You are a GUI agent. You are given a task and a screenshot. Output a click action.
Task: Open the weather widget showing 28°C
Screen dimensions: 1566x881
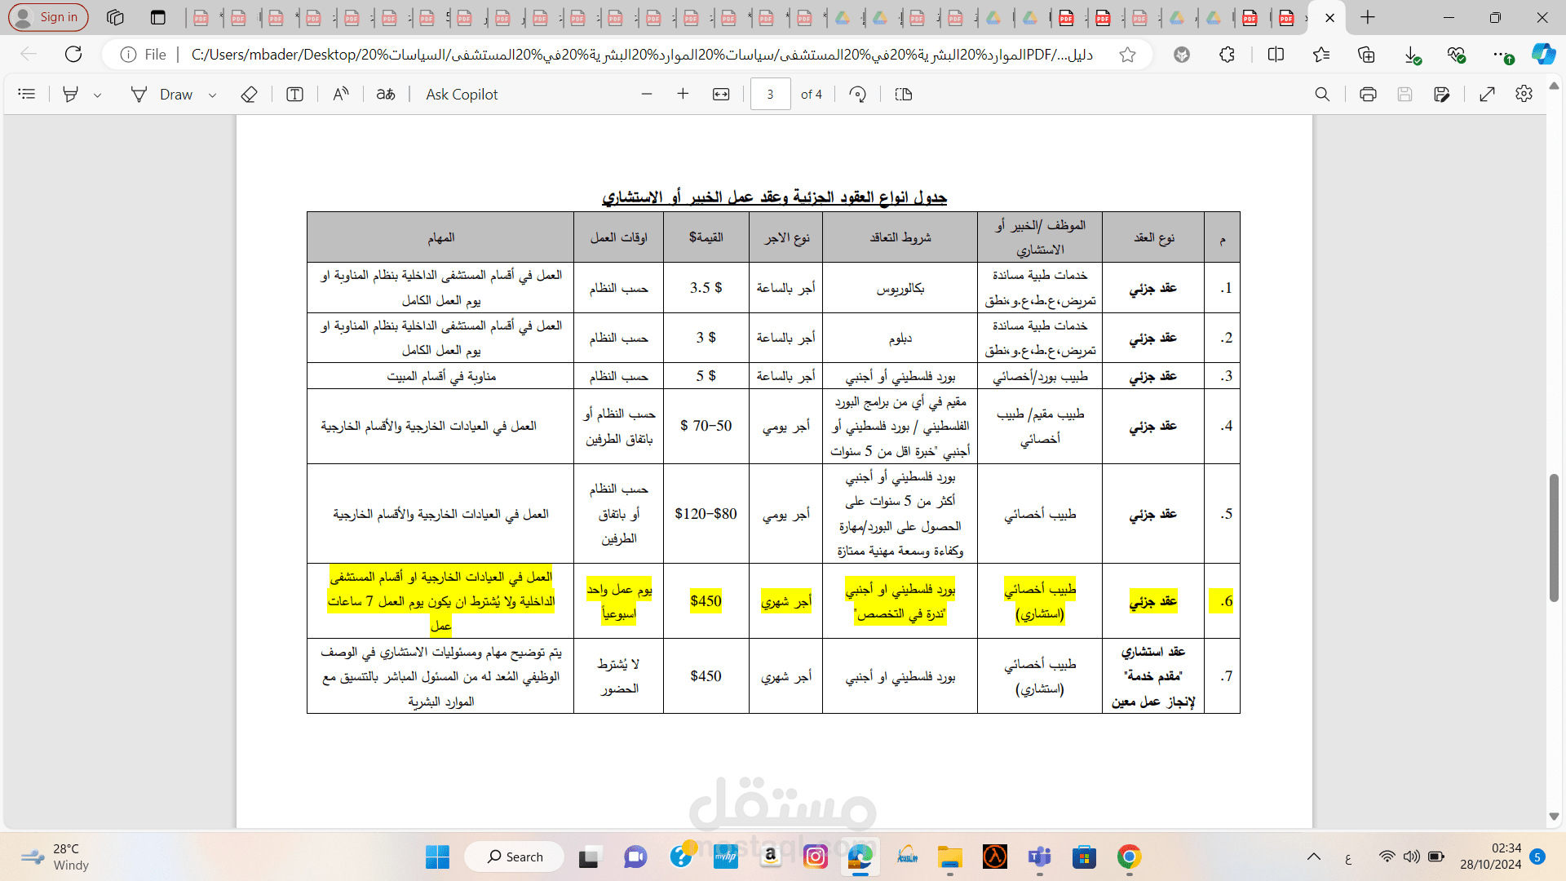point(54,857)
